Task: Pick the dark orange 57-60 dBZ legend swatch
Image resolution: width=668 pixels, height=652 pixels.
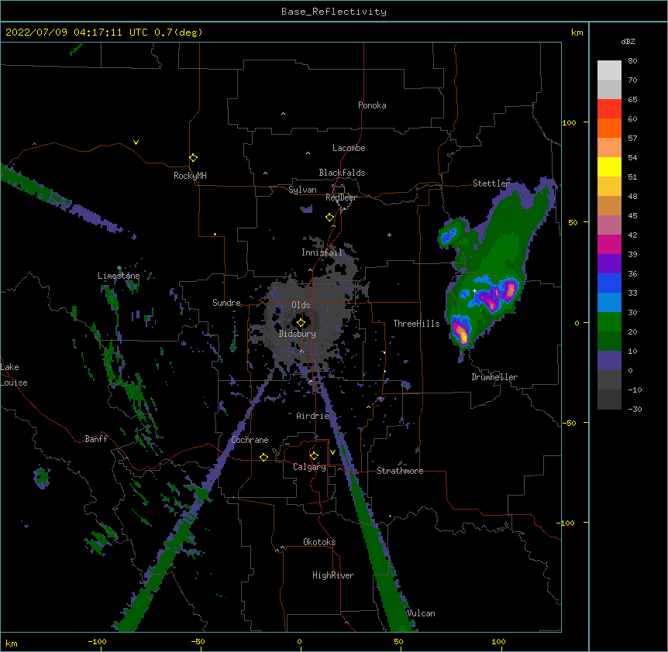Action: coord(609,128)
